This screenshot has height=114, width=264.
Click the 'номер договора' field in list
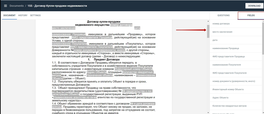pyautogui.click(x=221, y=24)
